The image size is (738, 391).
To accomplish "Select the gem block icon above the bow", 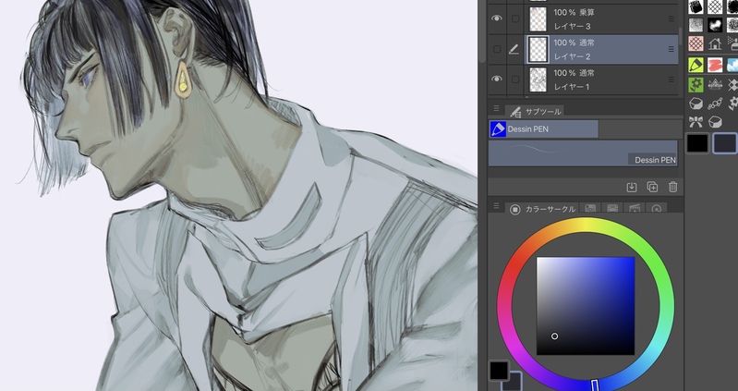I will (696, 104).
